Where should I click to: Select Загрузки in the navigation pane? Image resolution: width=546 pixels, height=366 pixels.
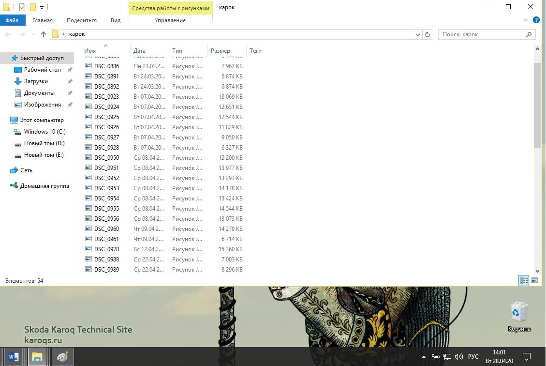(x=36, y=81)
